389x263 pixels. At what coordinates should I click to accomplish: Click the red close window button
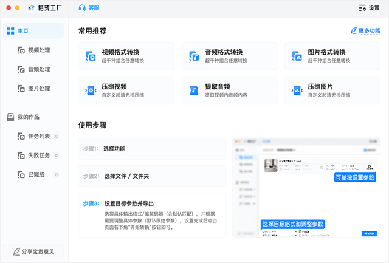point(9,8)
